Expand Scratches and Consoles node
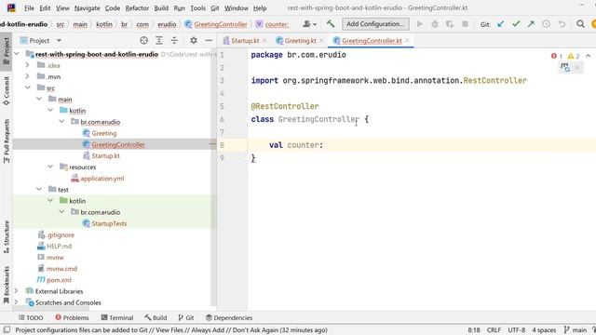The image size is (596, 335). pyautogui.click(x=16, y=302)
